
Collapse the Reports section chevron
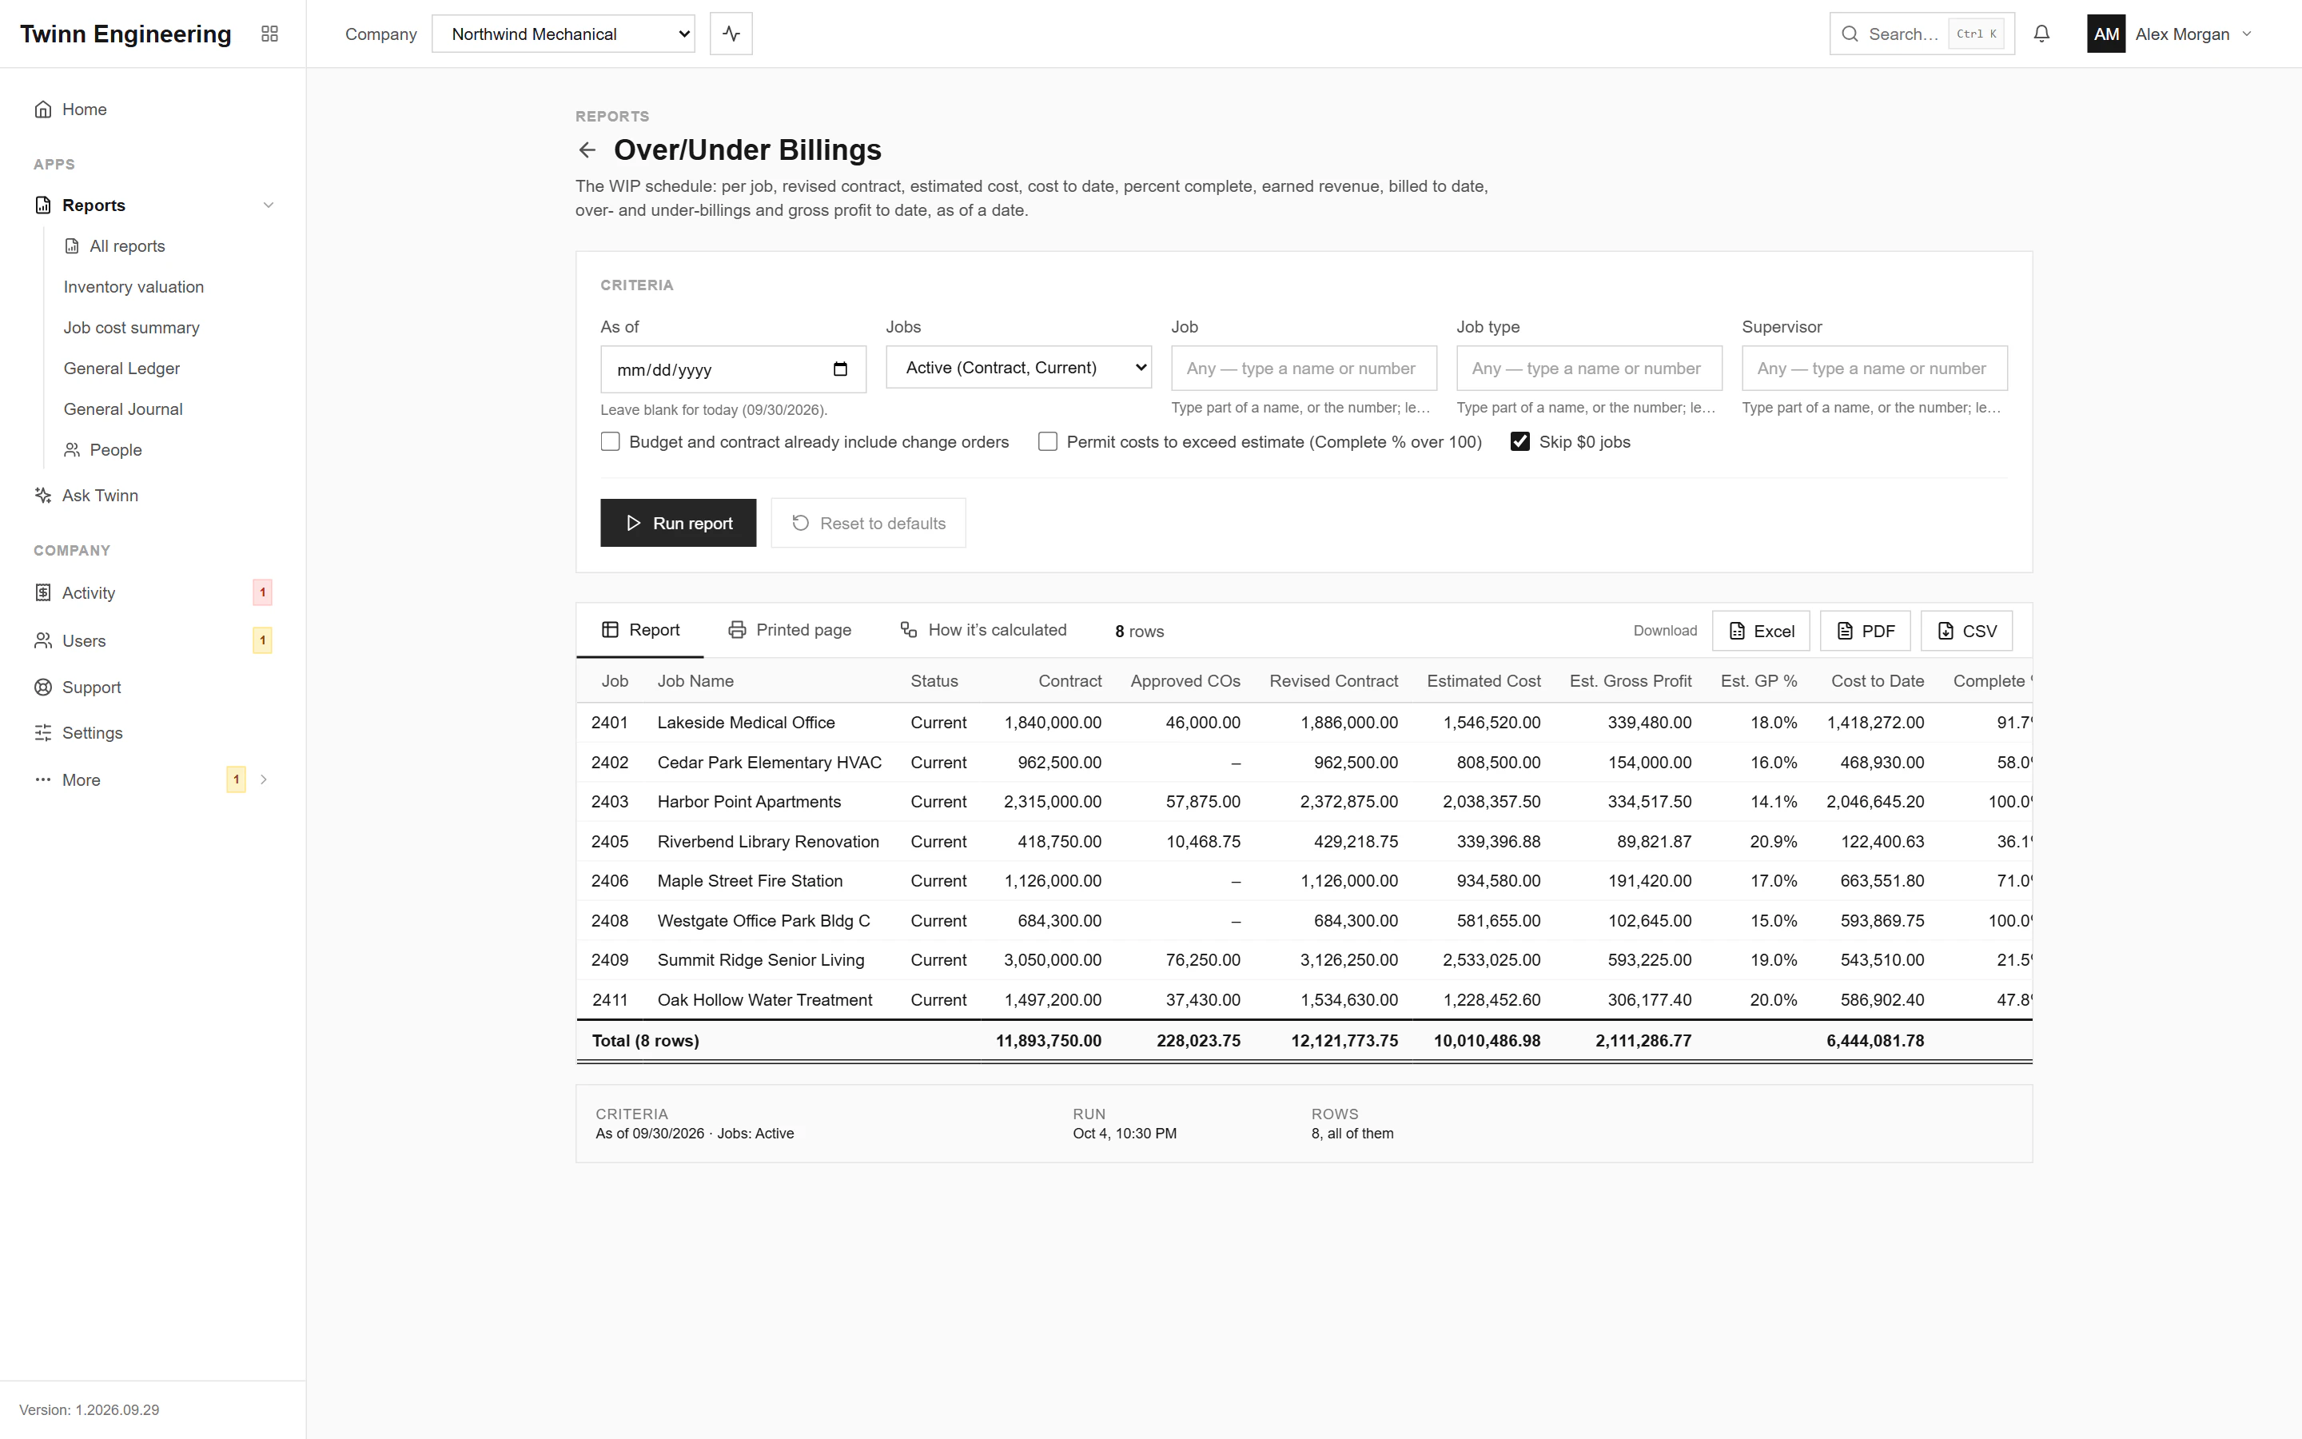(x=269, y=205)
